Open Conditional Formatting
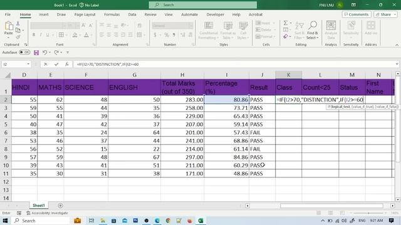This screenshot has height=225, width=401. 209,31
